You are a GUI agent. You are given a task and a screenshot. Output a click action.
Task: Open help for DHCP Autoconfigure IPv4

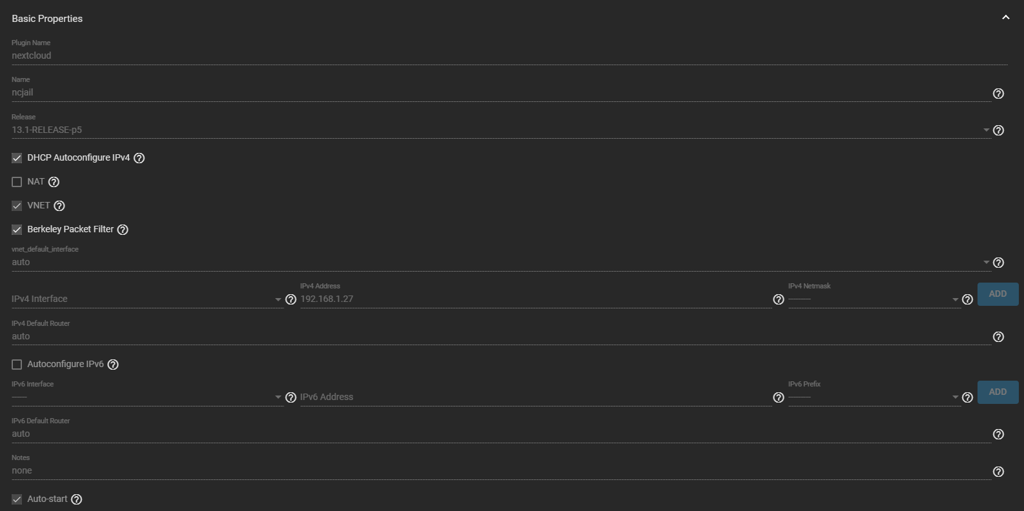[139, 158]
